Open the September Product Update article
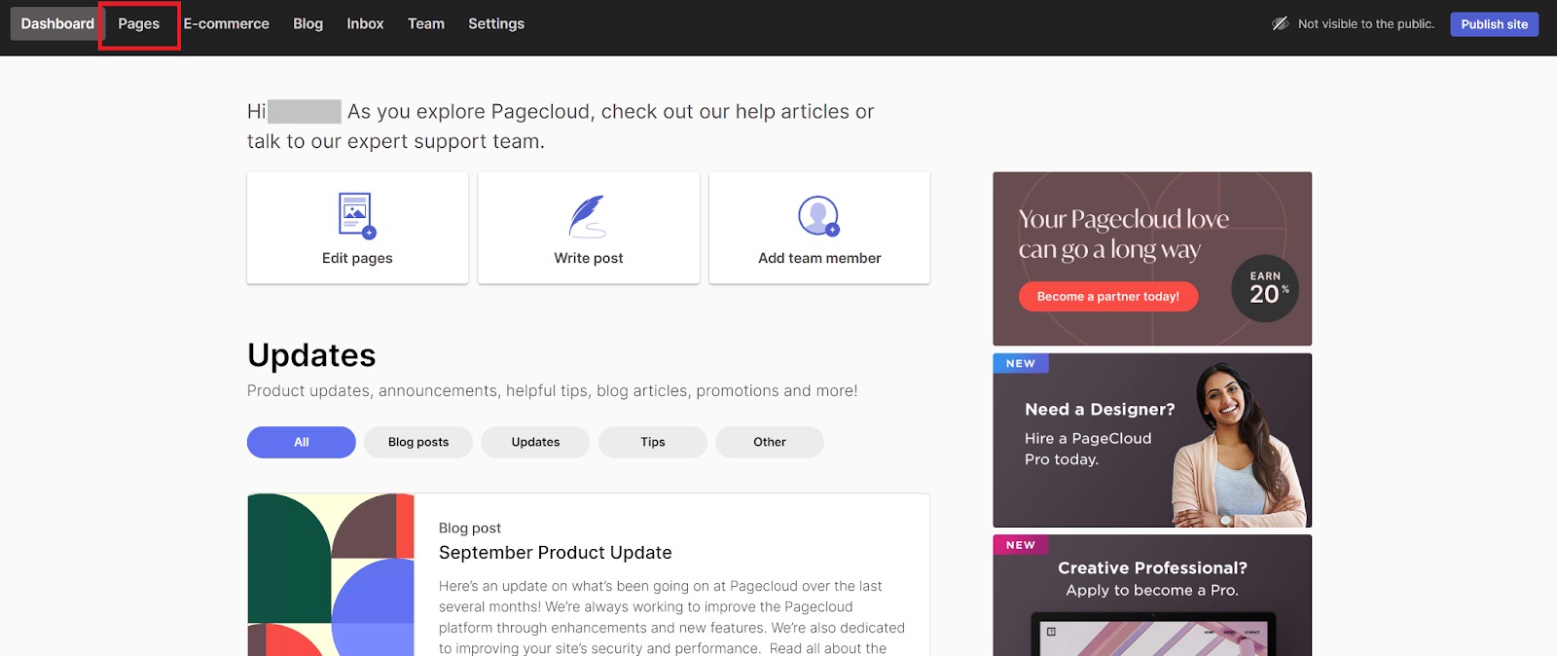This screenshot has height=656, width=1557. pos(556,553)
